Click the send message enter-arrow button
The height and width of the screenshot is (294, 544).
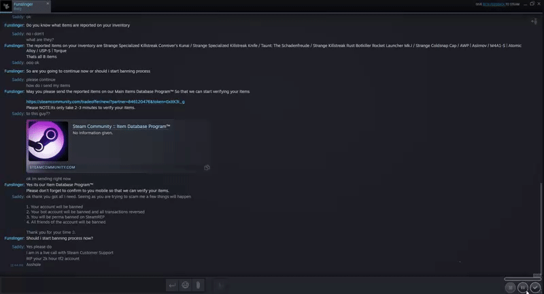[x=173, y=285]
